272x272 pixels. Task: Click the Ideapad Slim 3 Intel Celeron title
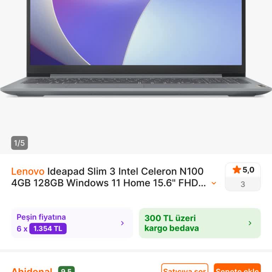(125, 171)
